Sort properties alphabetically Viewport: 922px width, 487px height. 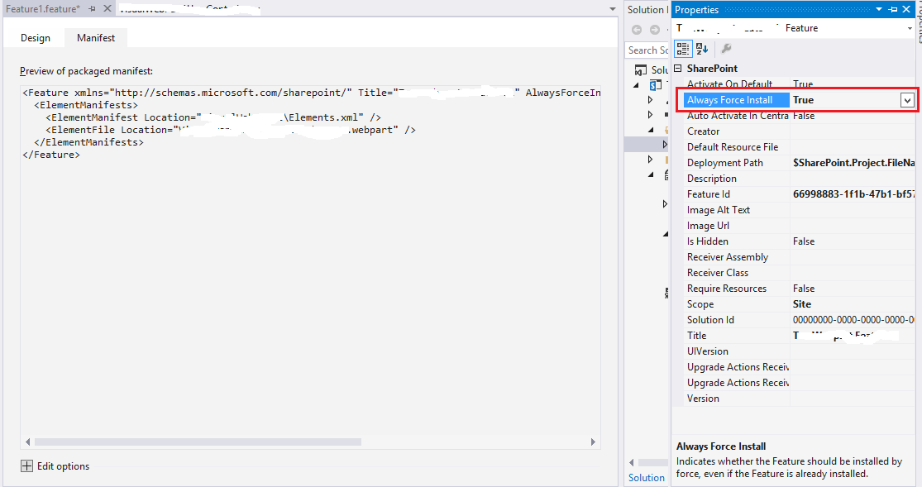pos(701,49)
